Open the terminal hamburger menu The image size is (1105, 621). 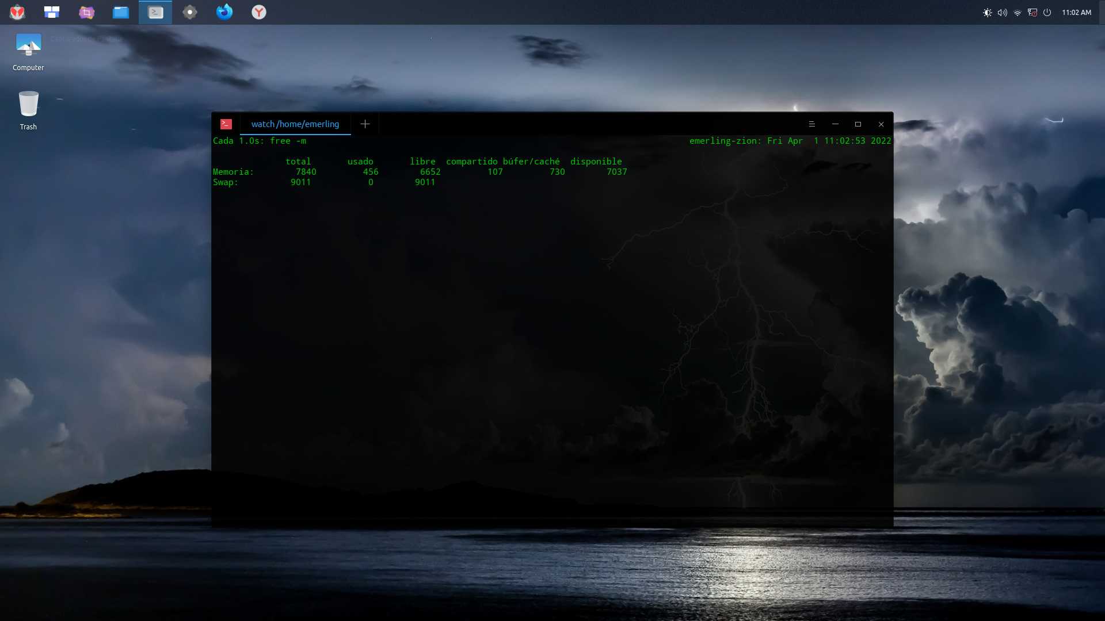pos(812,124)
